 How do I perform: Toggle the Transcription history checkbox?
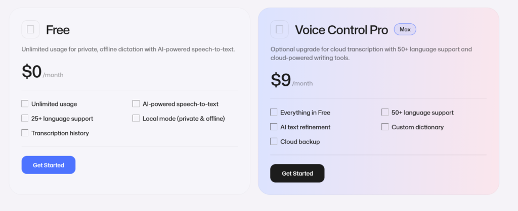pos(25,133)
